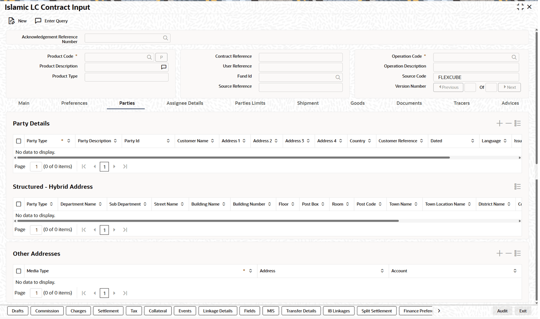Remove a row from Party Details

(x=508, y=123)
